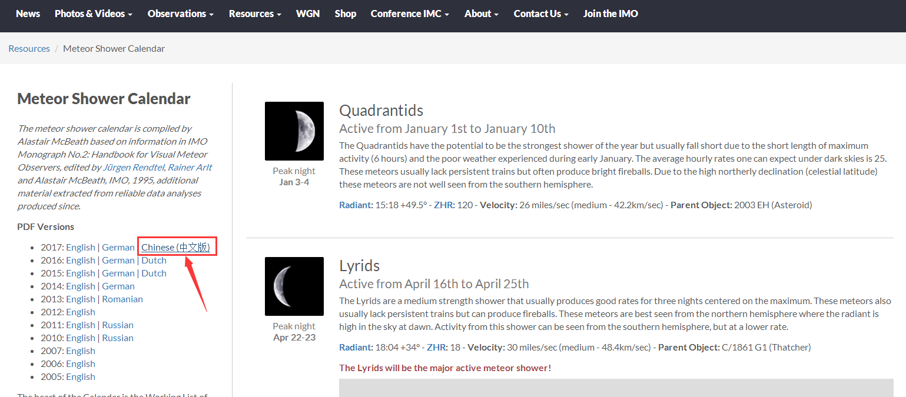The height and width of the screenshot is (397, 906).
Task: Open the 2015 English PDF
Action: tap(80, 273)
